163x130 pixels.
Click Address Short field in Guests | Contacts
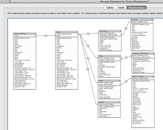[x=137, y=117]
